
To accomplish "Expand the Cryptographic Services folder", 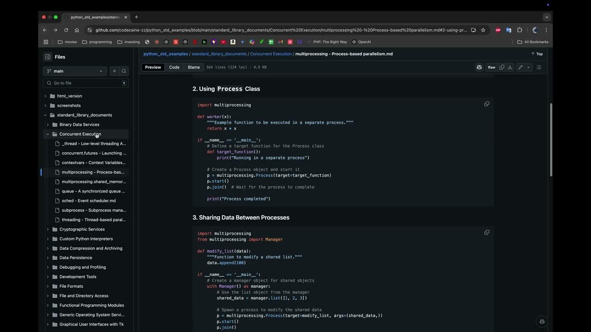I will click(48, 229).
